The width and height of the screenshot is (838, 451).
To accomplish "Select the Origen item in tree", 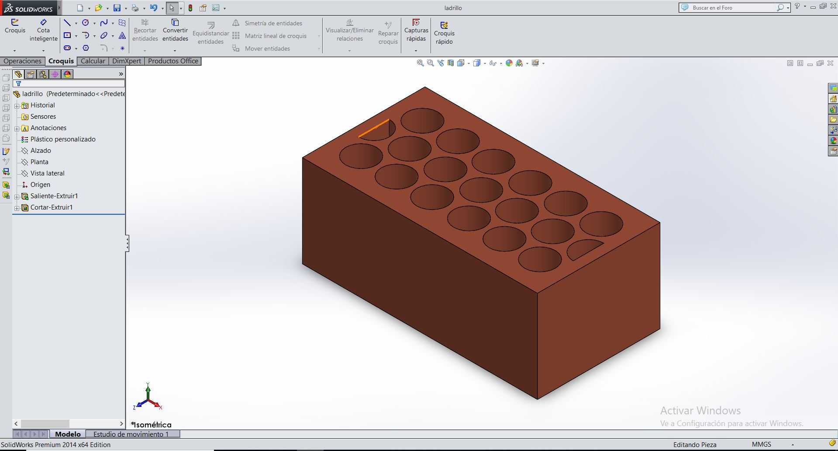I will [40, 185].
